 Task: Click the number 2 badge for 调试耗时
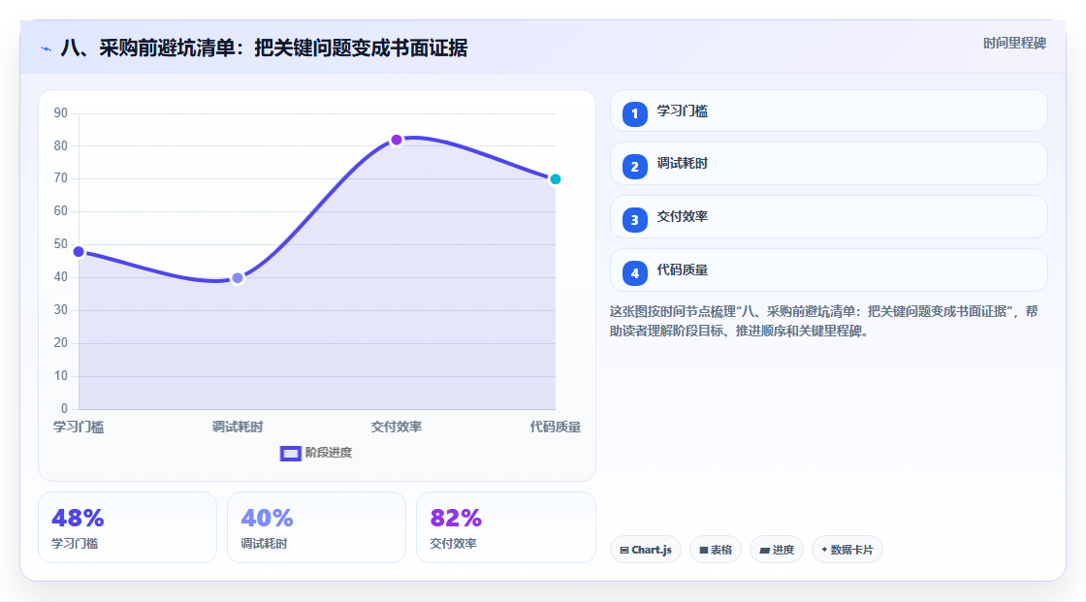pos(634,167)
